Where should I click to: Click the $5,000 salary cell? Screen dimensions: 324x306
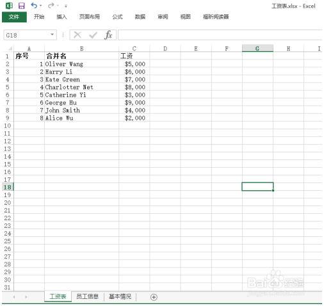coord(134,64)
